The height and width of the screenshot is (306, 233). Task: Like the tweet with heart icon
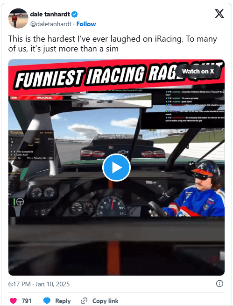tap(13, 301)
